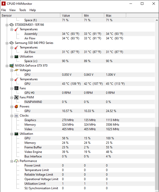Click the Performance gauge icon

pos(16,161)
